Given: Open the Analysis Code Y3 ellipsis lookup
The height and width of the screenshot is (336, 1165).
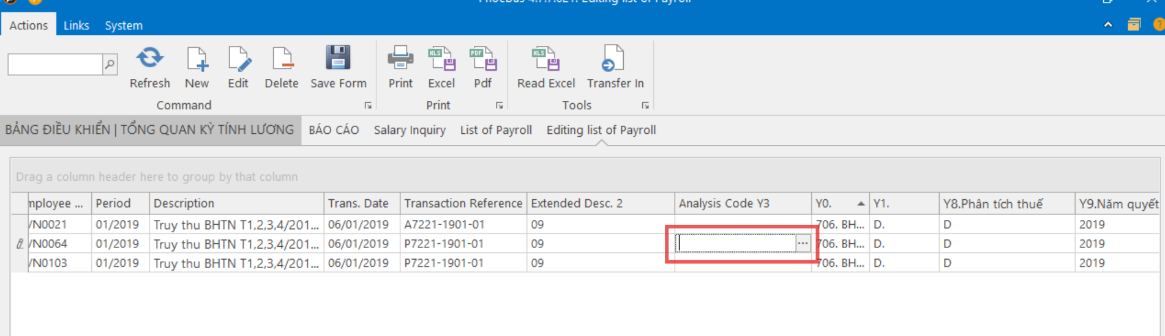Looking at the screenshot, I should pyautogui.click(x=803, y=243).
